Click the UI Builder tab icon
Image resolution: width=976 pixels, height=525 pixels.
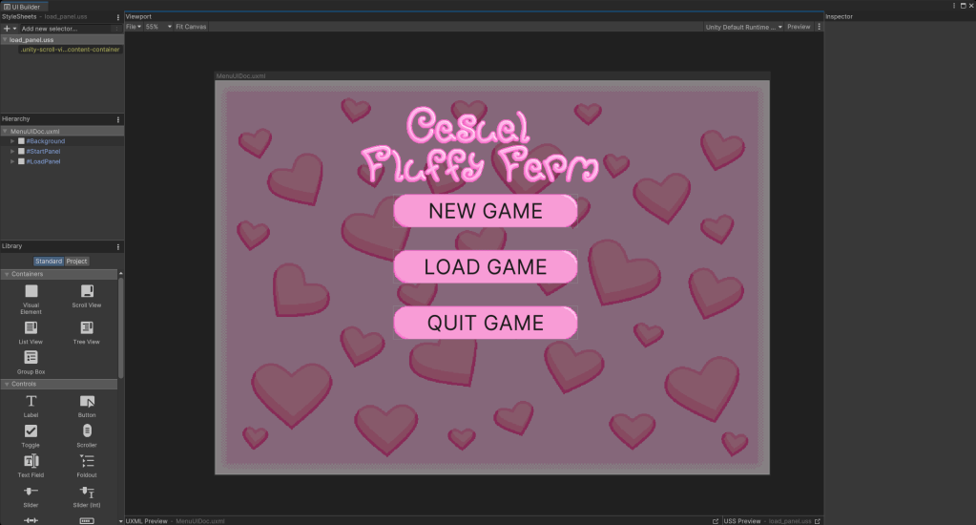coord(7,7)
